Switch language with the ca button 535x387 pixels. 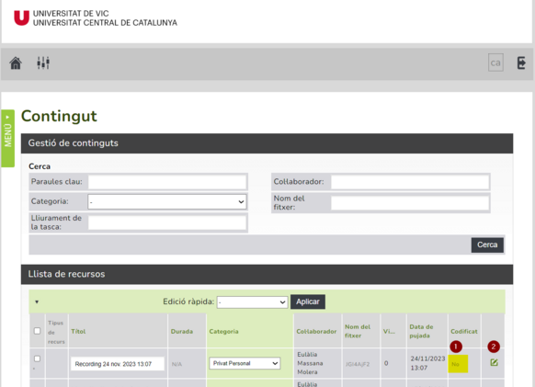click(495, 63)
